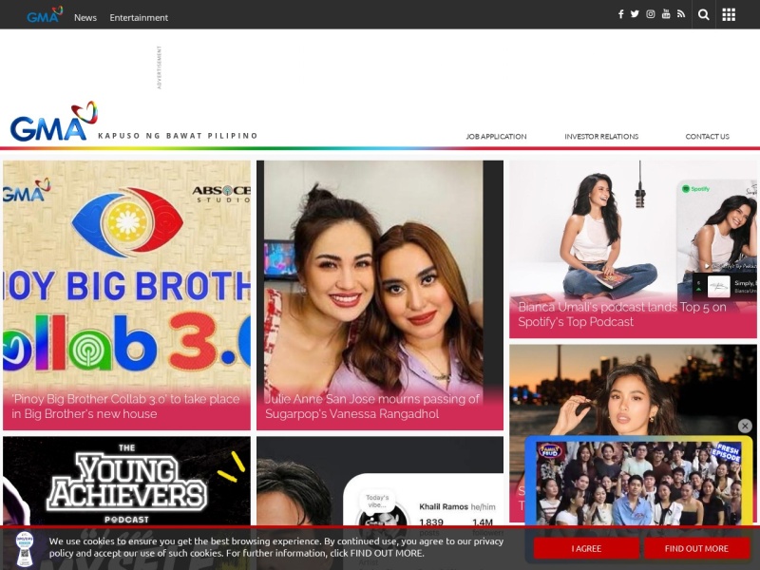
Task: Open the Khalil Ramos profile article thumbnail
Action: 380,483
